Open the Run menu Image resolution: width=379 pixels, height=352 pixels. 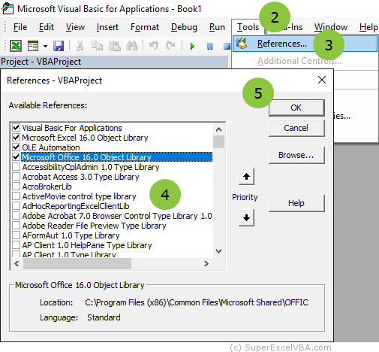[x=217, y=27]
